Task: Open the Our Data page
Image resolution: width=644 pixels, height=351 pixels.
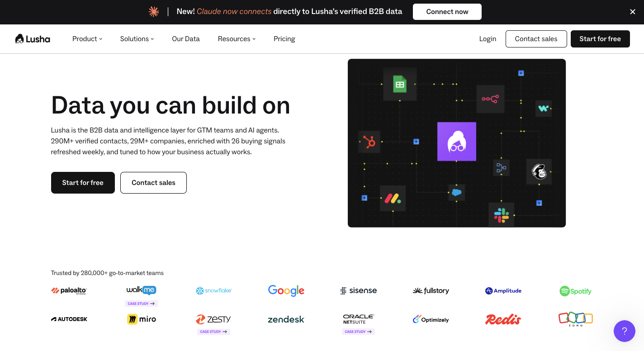Action: [186, 39]
